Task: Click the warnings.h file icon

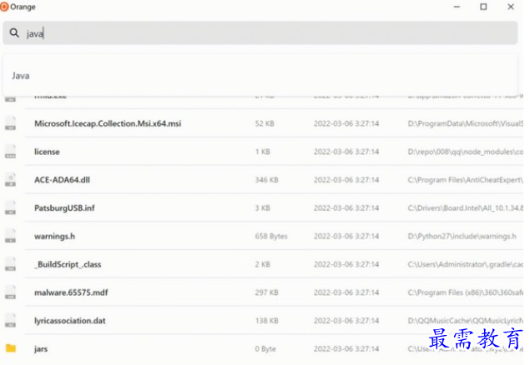Action: tap(11, 236)
